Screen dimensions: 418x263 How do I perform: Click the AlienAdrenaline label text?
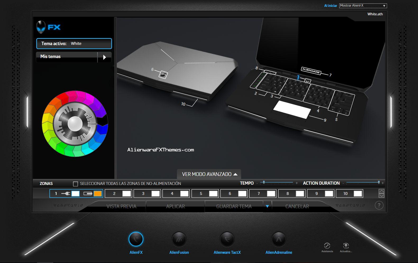tap(279, 252)
